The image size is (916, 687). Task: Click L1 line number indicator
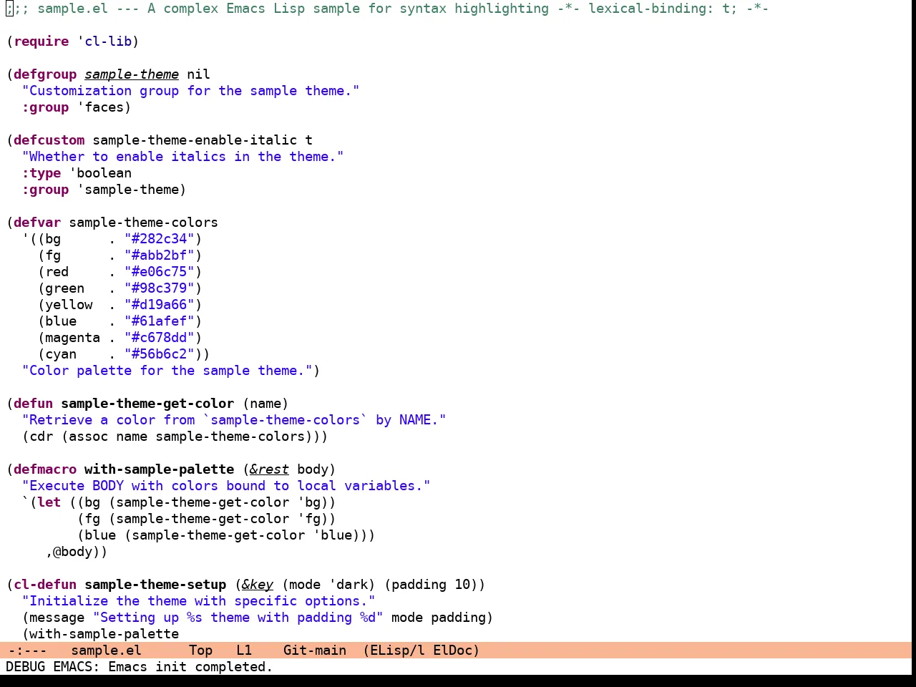[x=244, y=651]
